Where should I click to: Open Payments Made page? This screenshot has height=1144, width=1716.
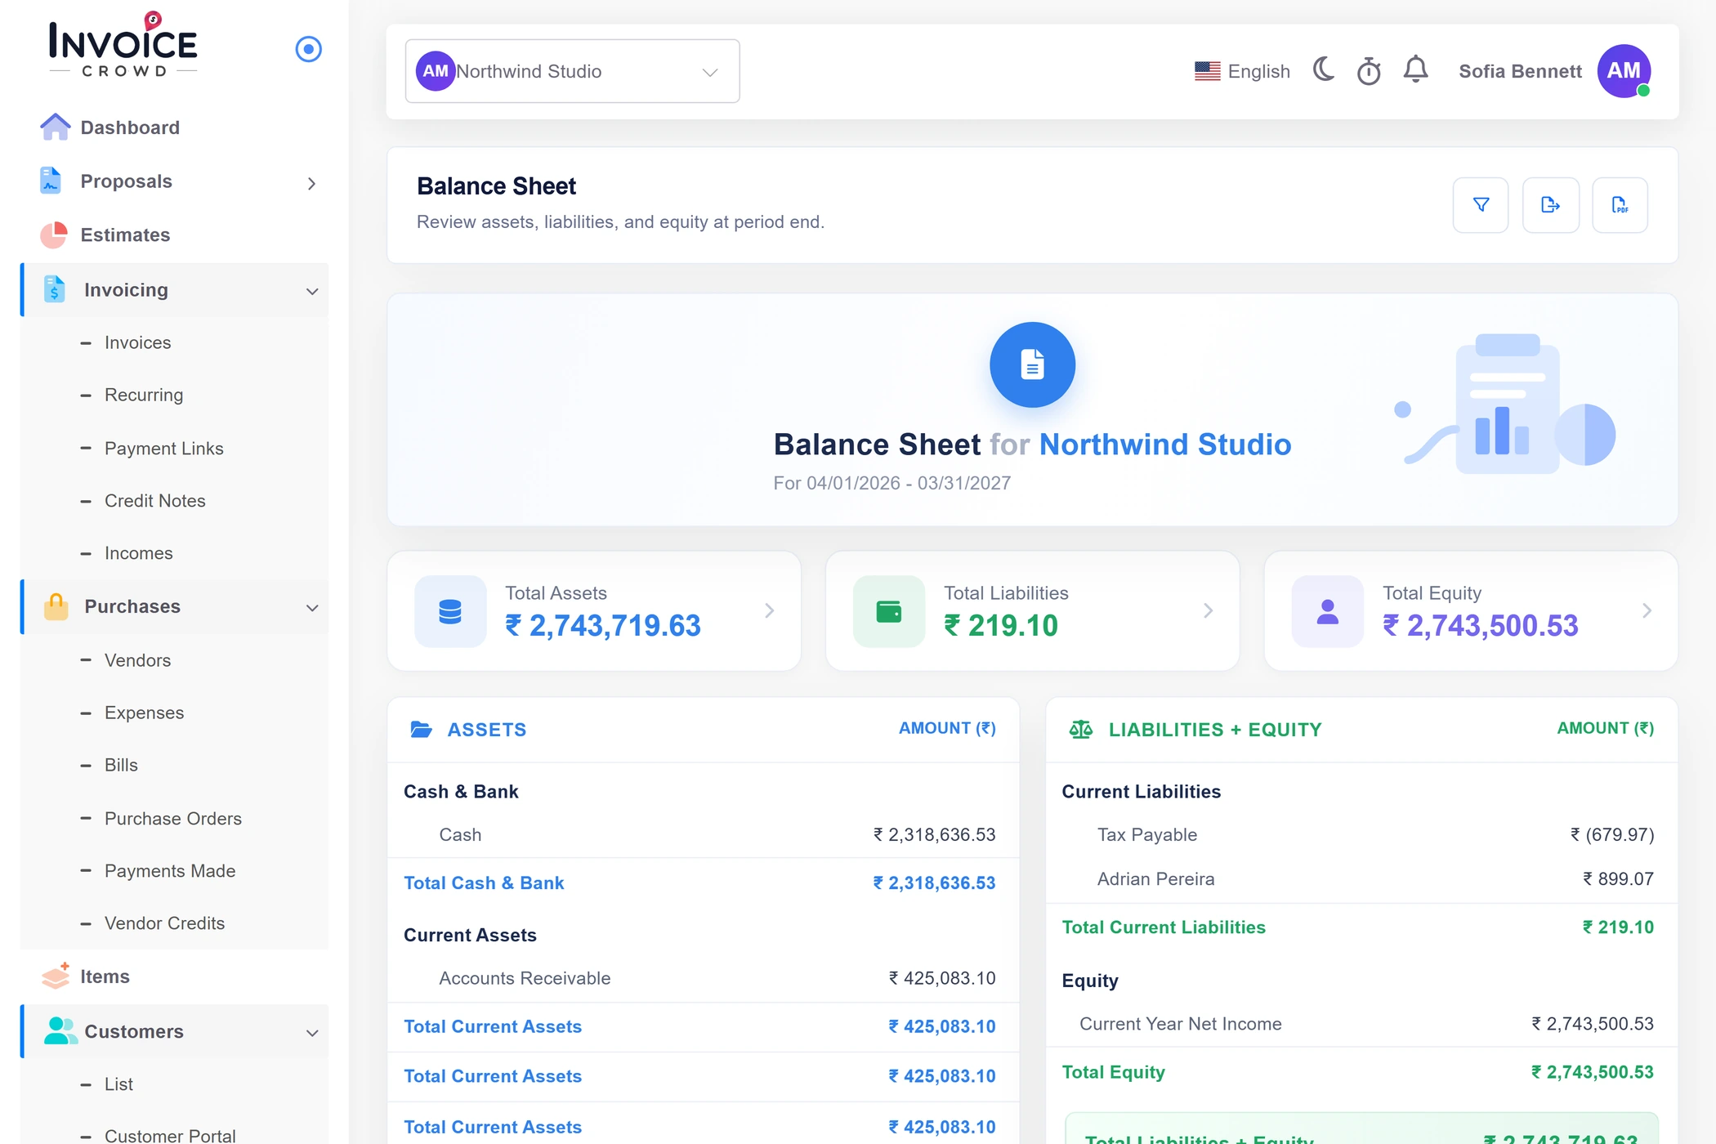pyautogui.click(x=170, y=870)
